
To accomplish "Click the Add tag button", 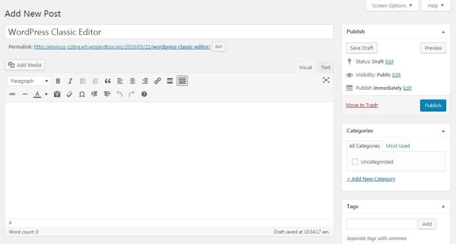I will 427,224.
